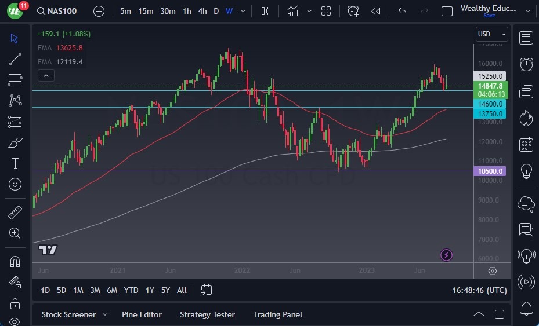Open chart settings gear icon
This screenshot has width=539, height=326.
(x=493, y=271)
